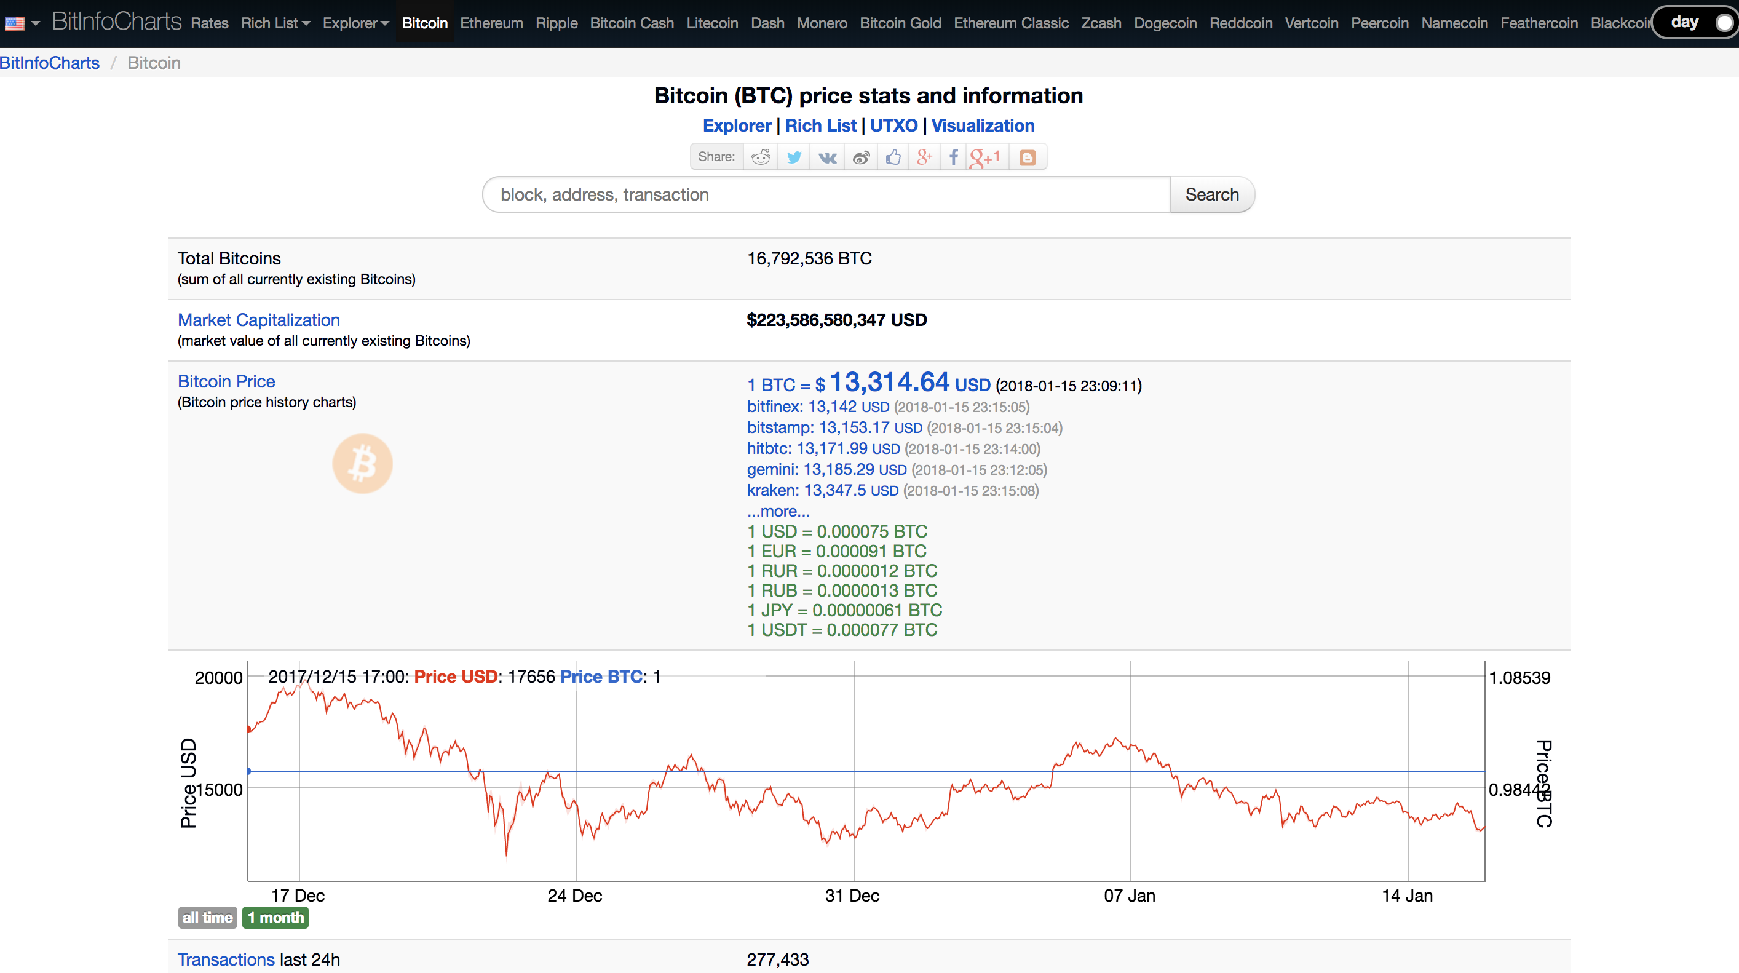Viewport: 1739px width, 973px height.
Task: Switch chart range to all time
Action: coord(207,918)
